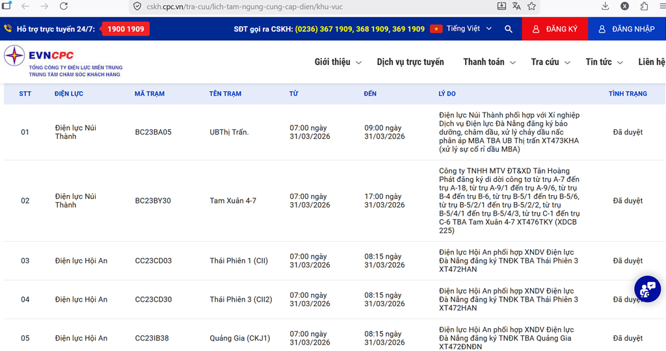Click the ĐĂNG NHẬP login button
Screen dimensions: 666x351
[626, 29]
